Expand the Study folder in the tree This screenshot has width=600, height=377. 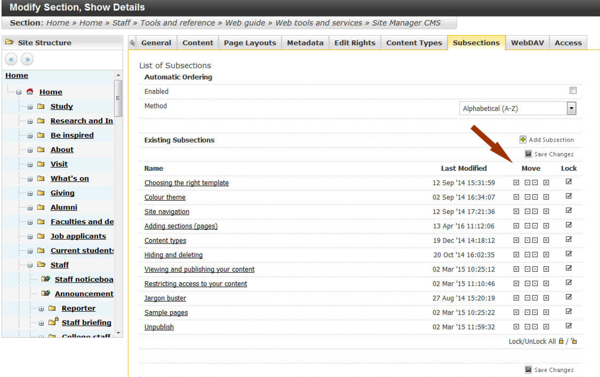[x=30, y=107]
